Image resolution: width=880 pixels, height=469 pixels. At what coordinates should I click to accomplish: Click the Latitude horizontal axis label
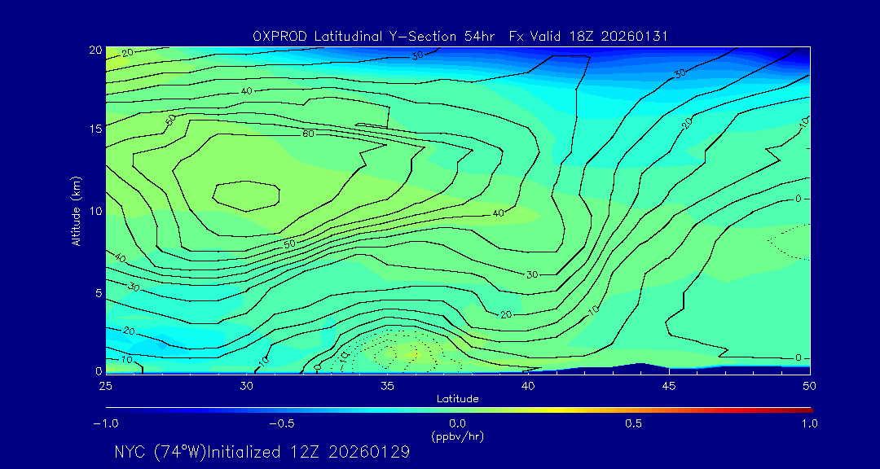coord(458,398)
